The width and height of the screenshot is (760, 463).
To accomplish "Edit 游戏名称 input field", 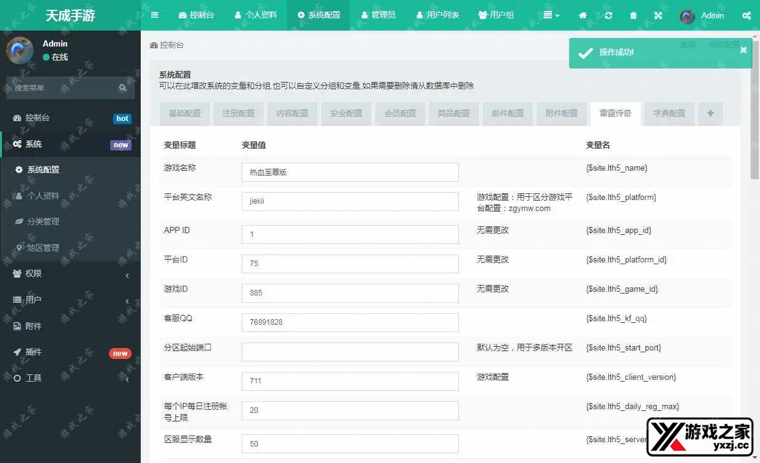I will [350, 172].
